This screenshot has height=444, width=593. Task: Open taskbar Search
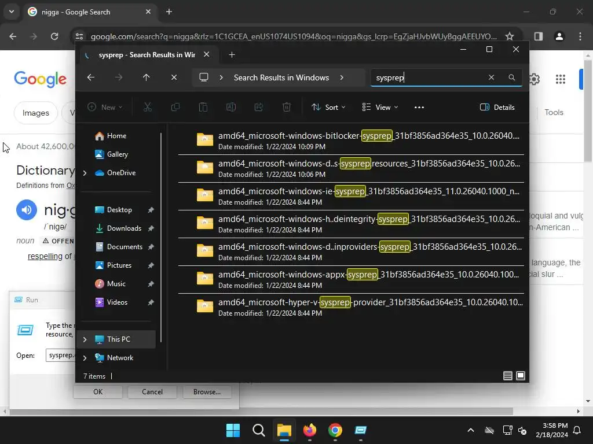259,430
